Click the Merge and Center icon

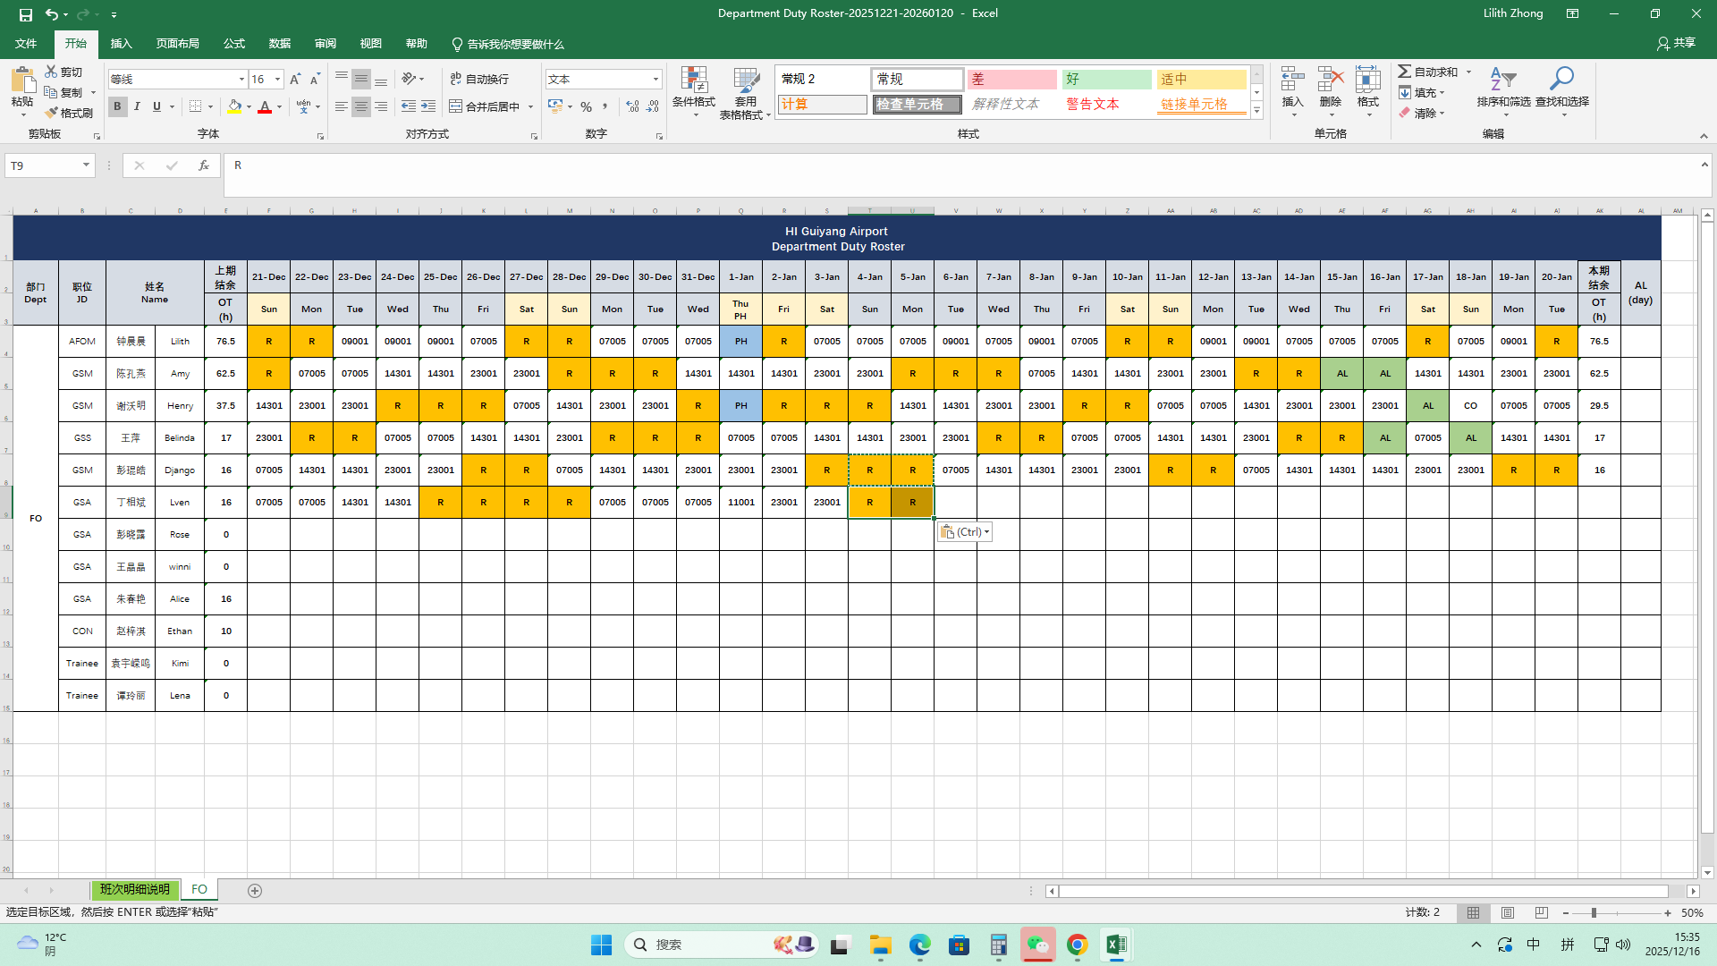[x=456, y=106]
